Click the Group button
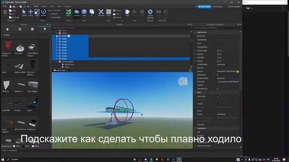Screen dimensions: 289x162 [x=117, y=11]
